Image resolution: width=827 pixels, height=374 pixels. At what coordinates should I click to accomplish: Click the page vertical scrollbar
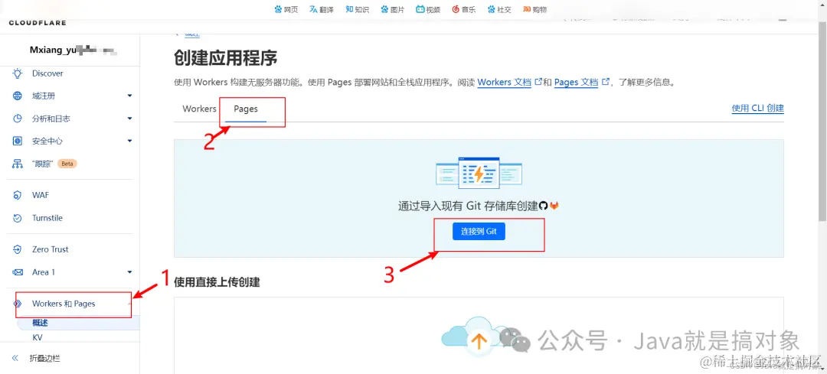(822, 121)
